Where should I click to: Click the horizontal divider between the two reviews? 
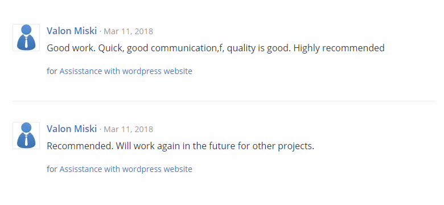click(224, 101)
